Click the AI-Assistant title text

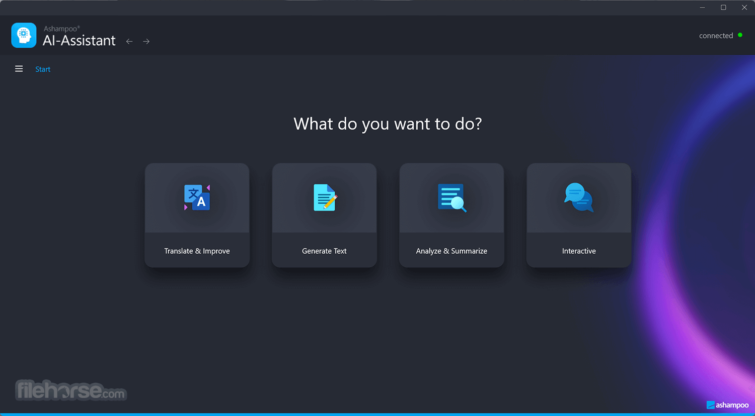[x=79, y=41]
